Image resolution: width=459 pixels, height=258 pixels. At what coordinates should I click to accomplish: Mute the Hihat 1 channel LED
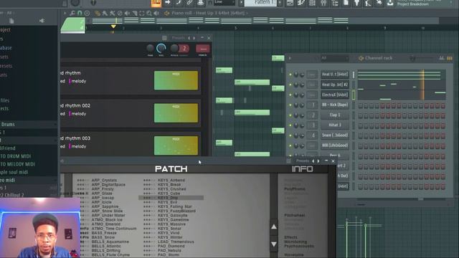[290, 125]
